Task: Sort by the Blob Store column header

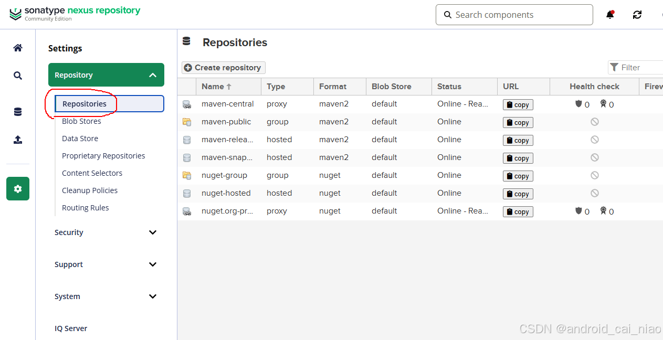Action: pyautogui.click(x=399, y=87)
